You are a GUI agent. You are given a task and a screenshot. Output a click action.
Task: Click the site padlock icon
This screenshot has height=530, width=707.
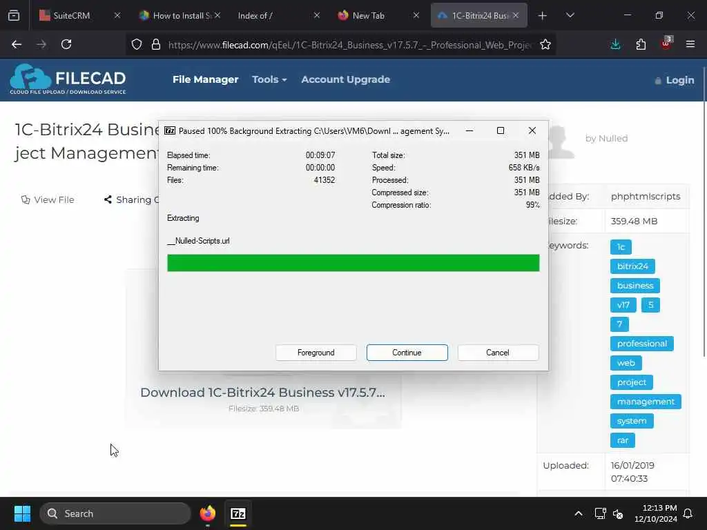(156, 44)
